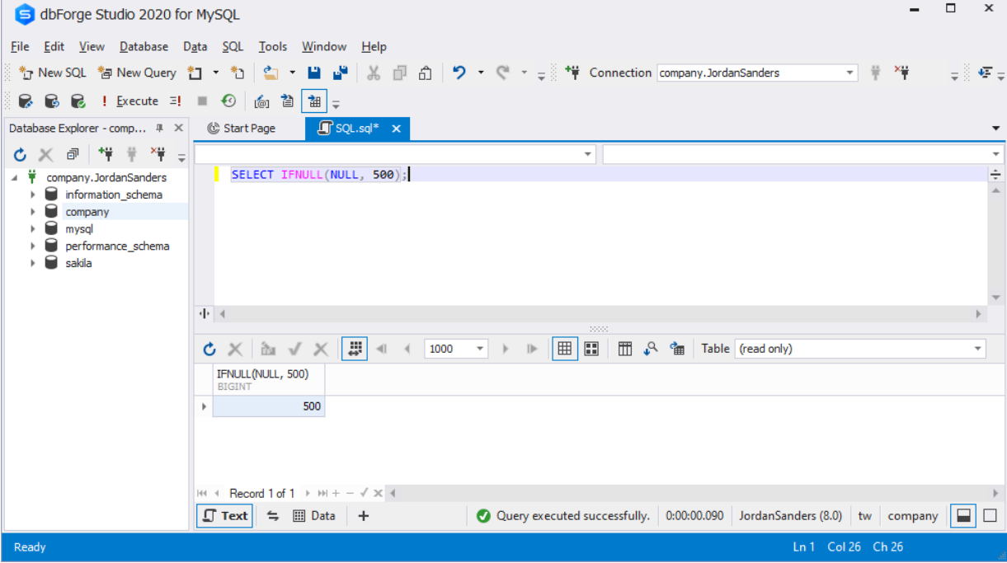Open the Open File dropdown arrow
Screen dimensions: 1007x563
point(291,73)
